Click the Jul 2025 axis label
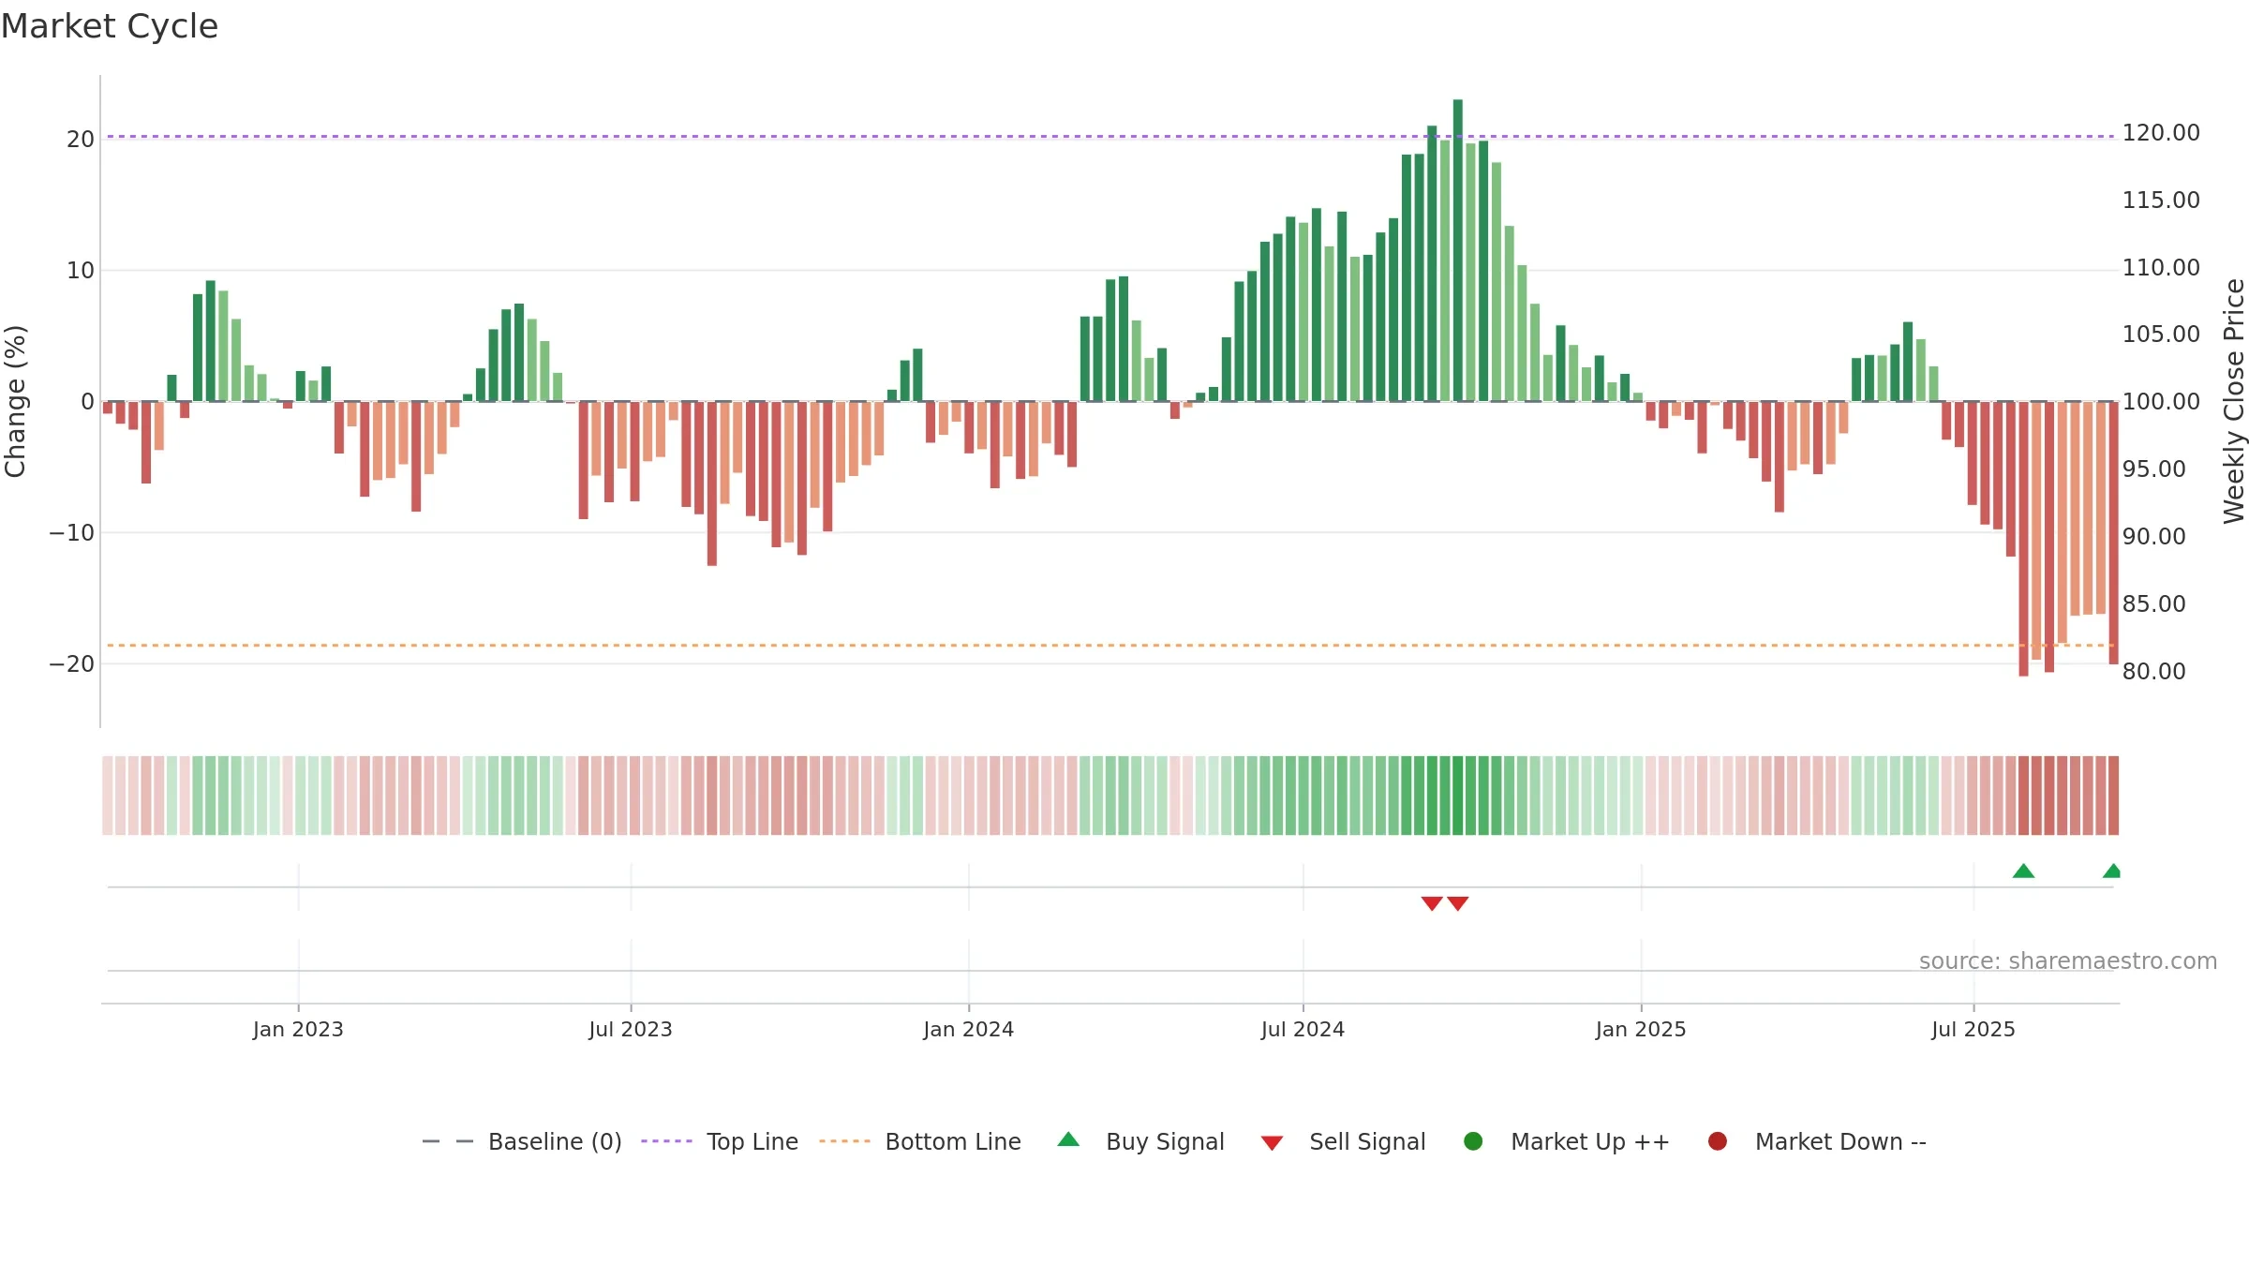2249x1265 pixels. click(x=1973, y=1029)
